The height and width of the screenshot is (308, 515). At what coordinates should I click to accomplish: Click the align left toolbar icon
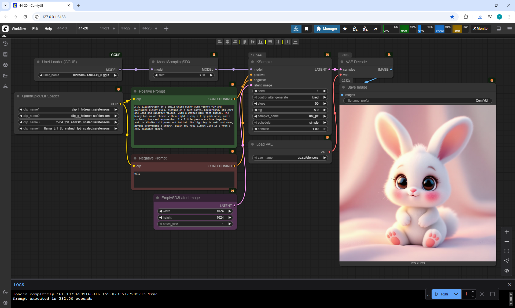click(x=220, y=42)
